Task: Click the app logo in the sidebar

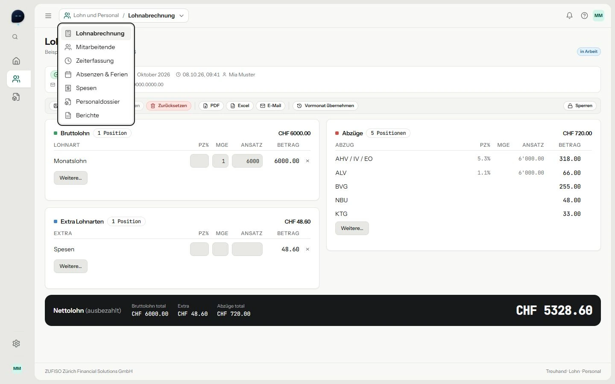Action: pos(18,17)
